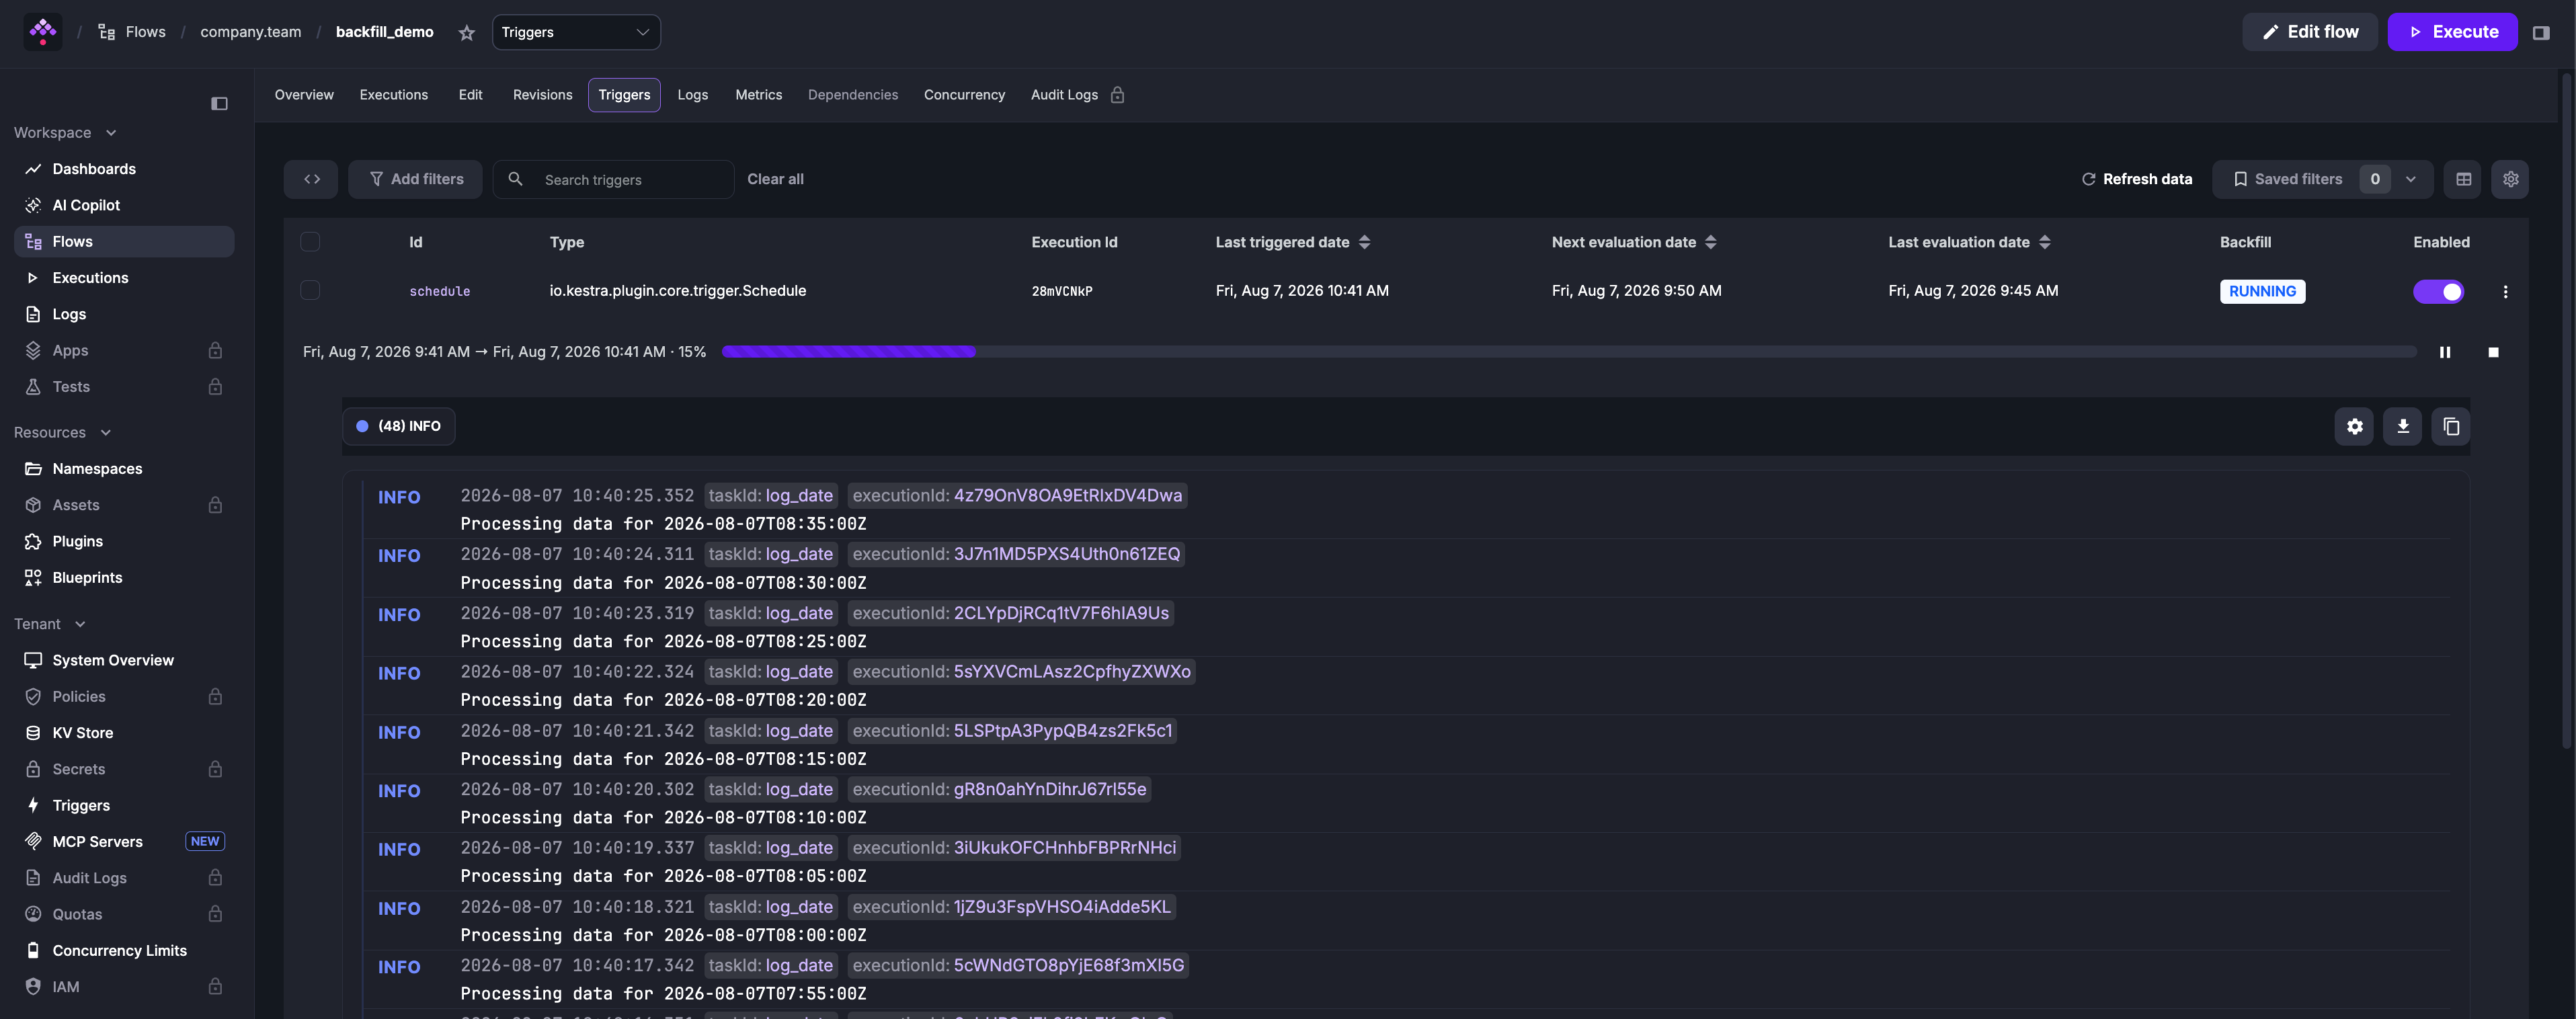Click the Flows breadcrumb link
This screenshot has width=2576, height=1019.
click(x=133, y=32)
